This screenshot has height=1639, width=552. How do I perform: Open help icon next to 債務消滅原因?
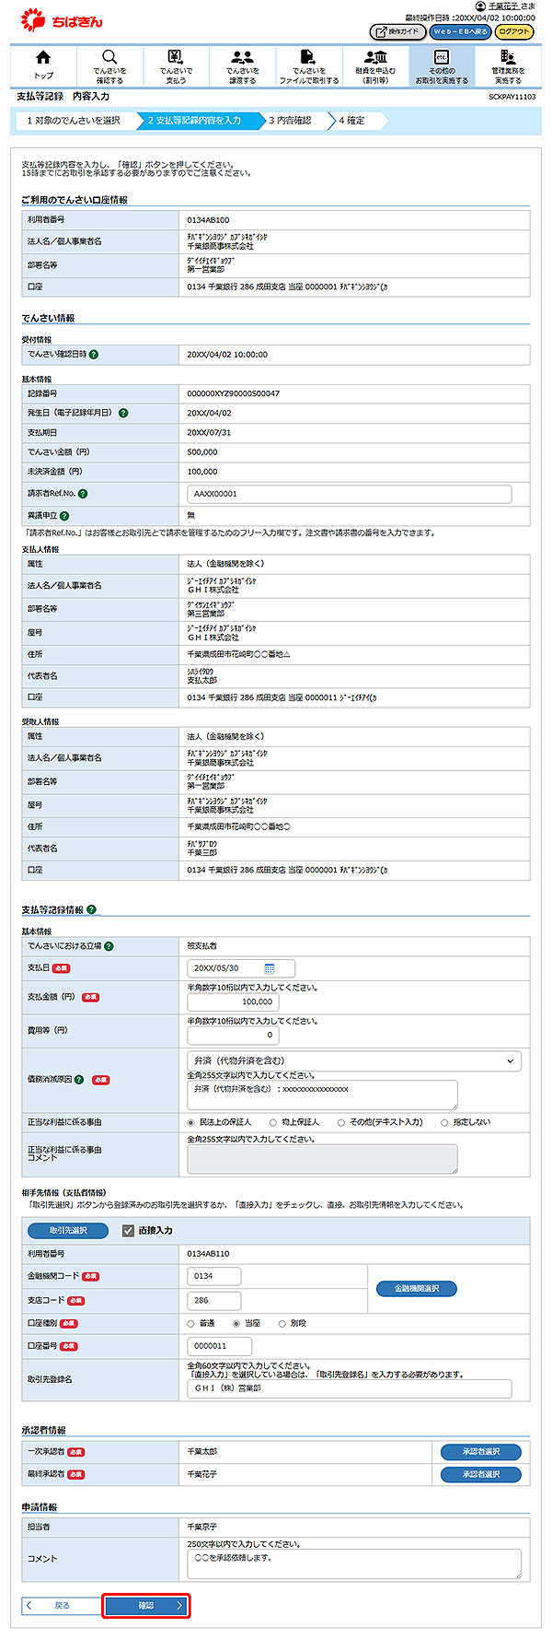click(x=79, y=1079)
